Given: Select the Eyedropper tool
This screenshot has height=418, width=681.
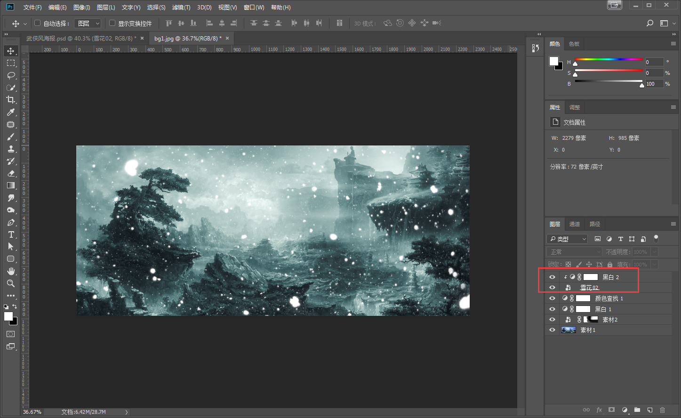Looking at the screenshot, I should (x=11, y=112).
